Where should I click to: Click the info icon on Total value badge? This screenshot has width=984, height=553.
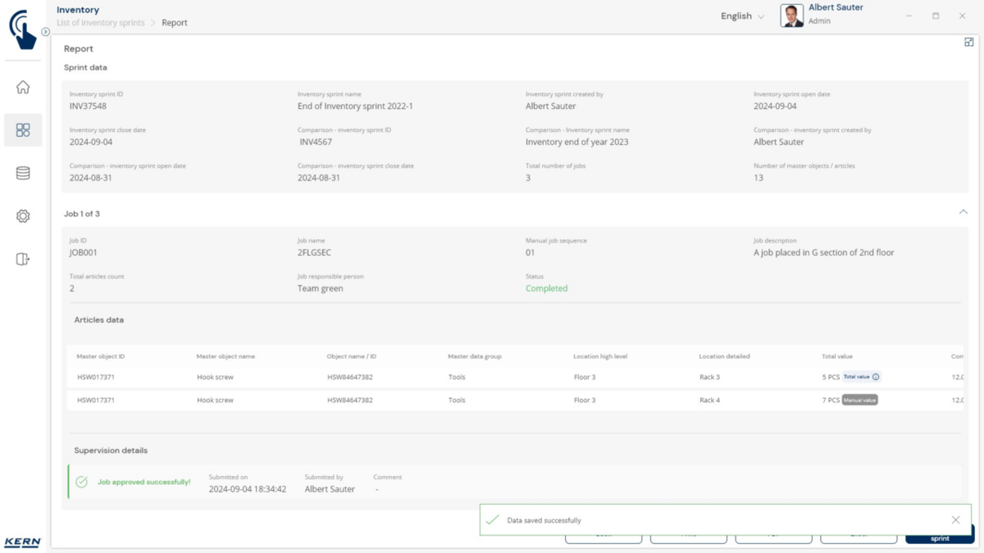[876, 377]
